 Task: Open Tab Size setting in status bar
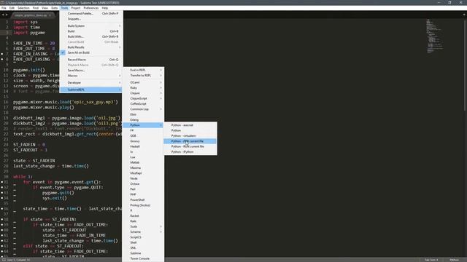click(x=431, y=260)
